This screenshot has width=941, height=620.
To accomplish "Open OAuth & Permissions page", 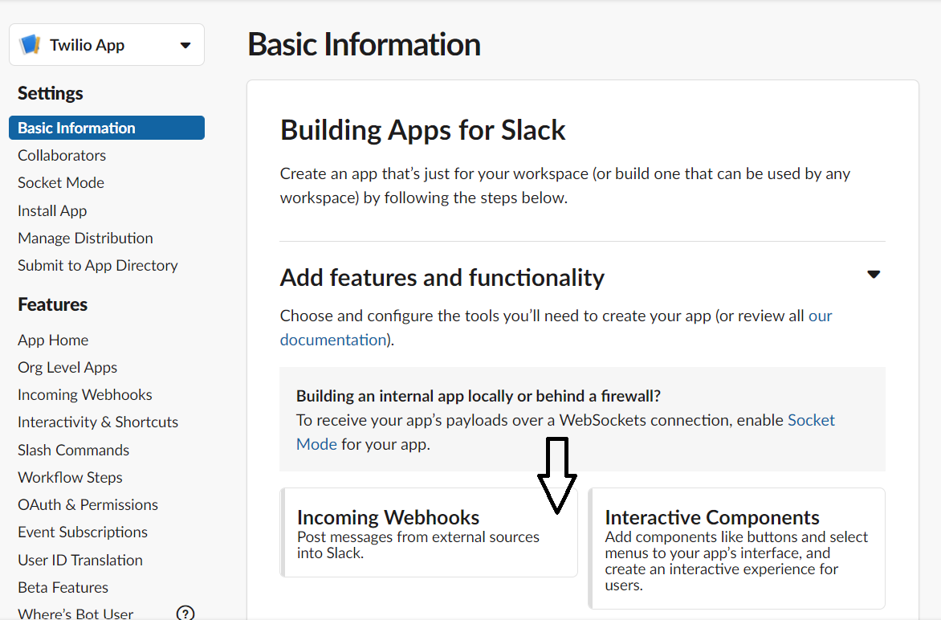I will coord(88,505).
